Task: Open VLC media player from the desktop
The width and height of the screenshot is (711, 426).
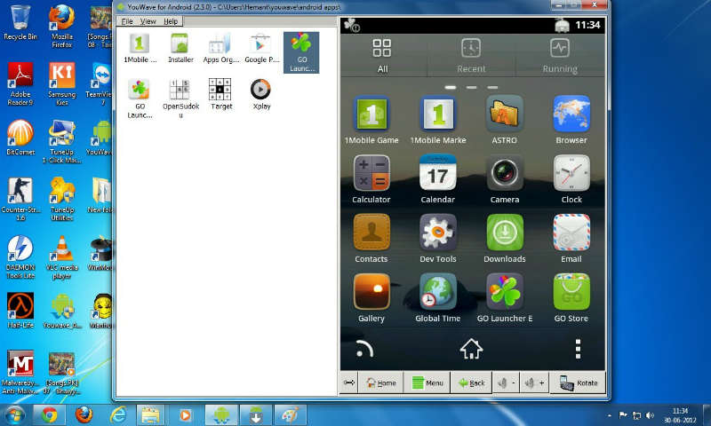Action: 63,255
